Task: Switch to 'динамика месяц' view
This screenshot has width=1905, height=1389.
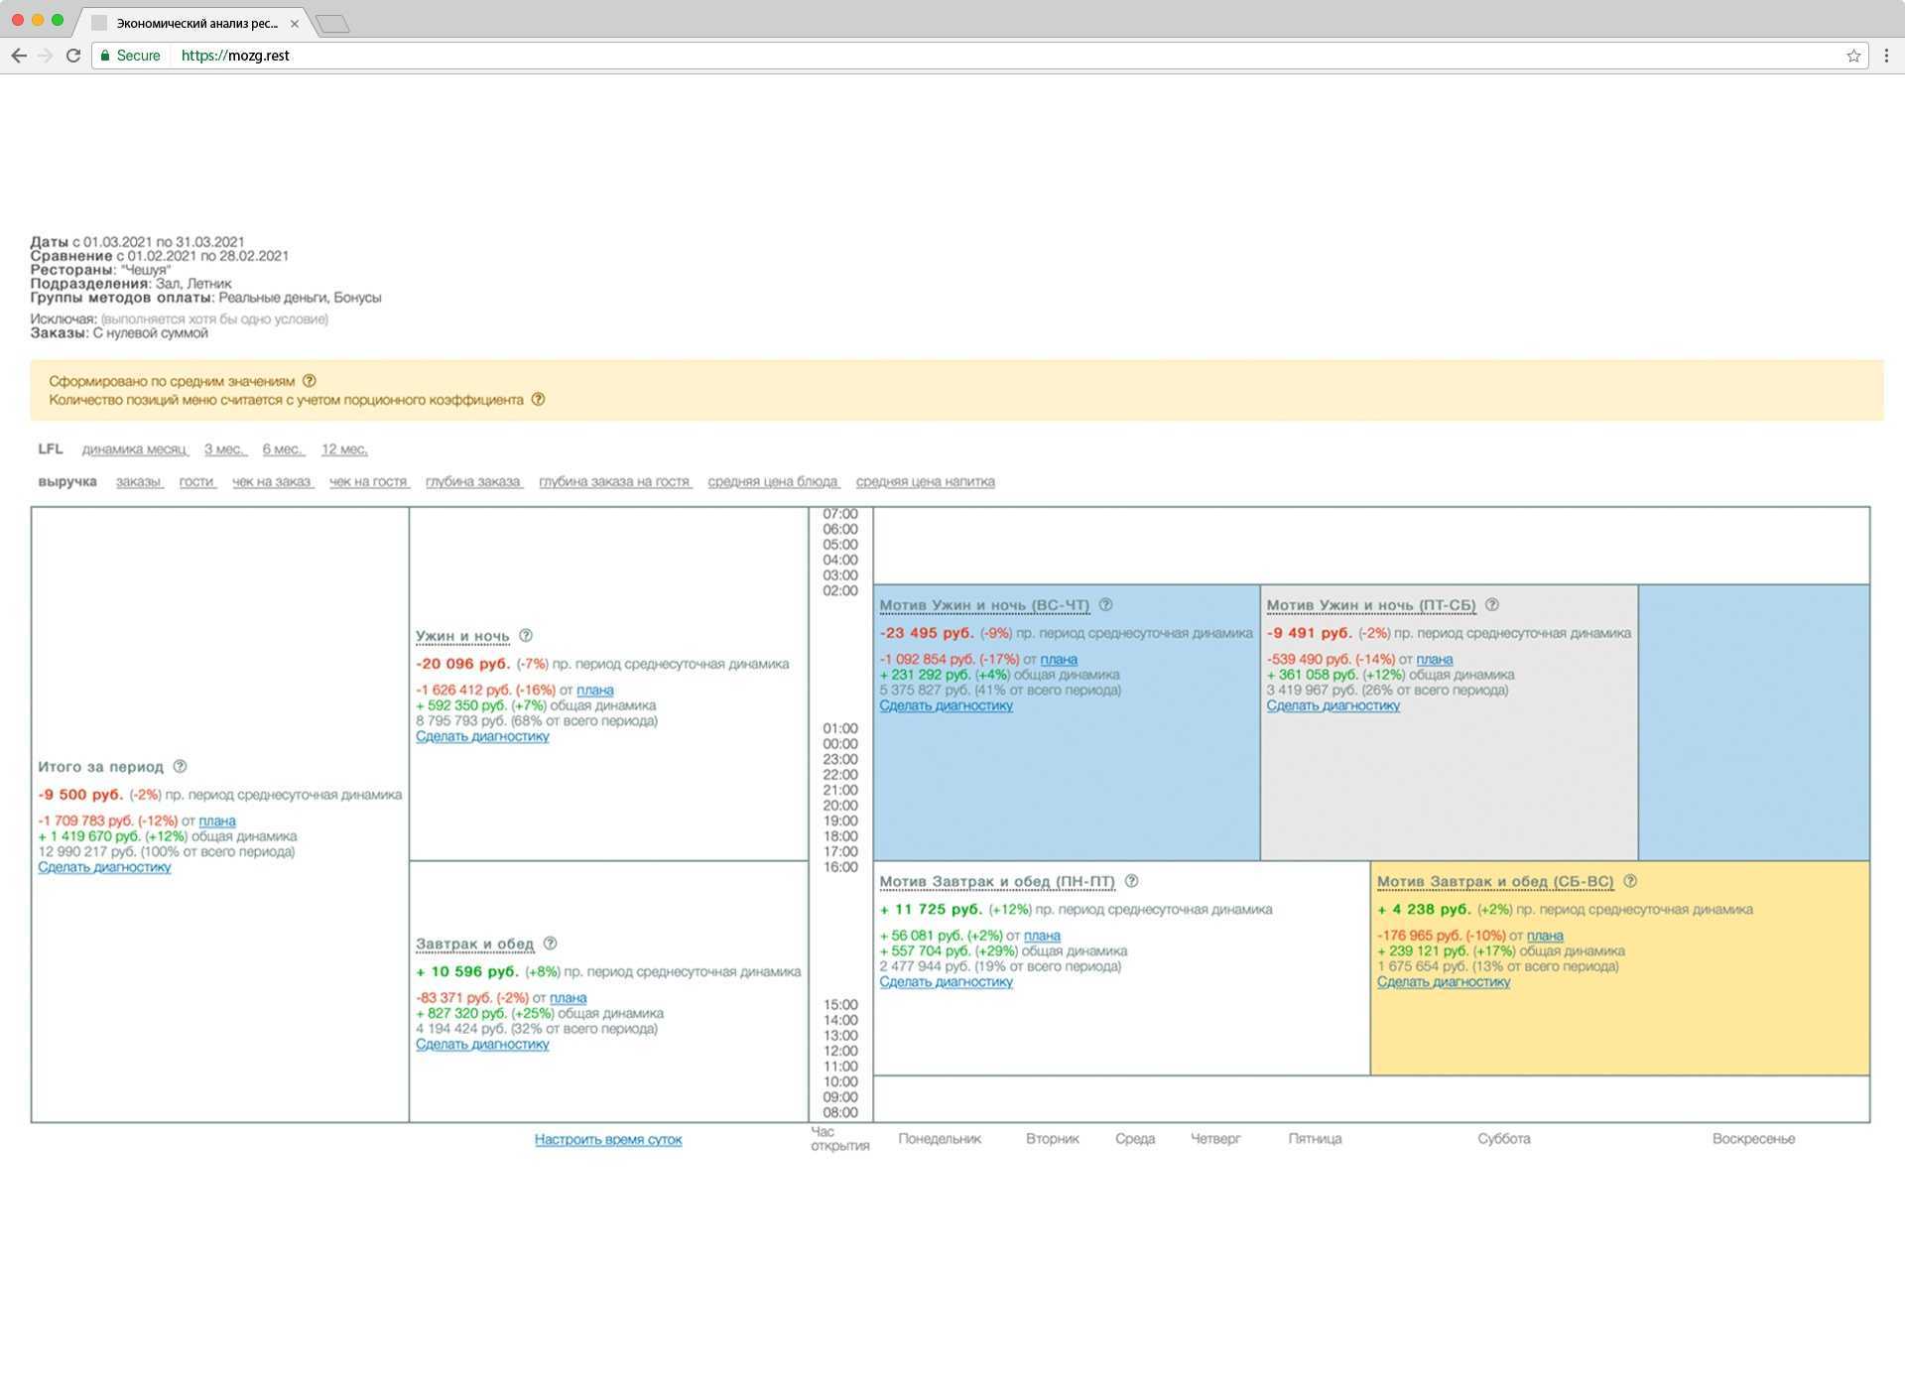Action: pos(135,449)
